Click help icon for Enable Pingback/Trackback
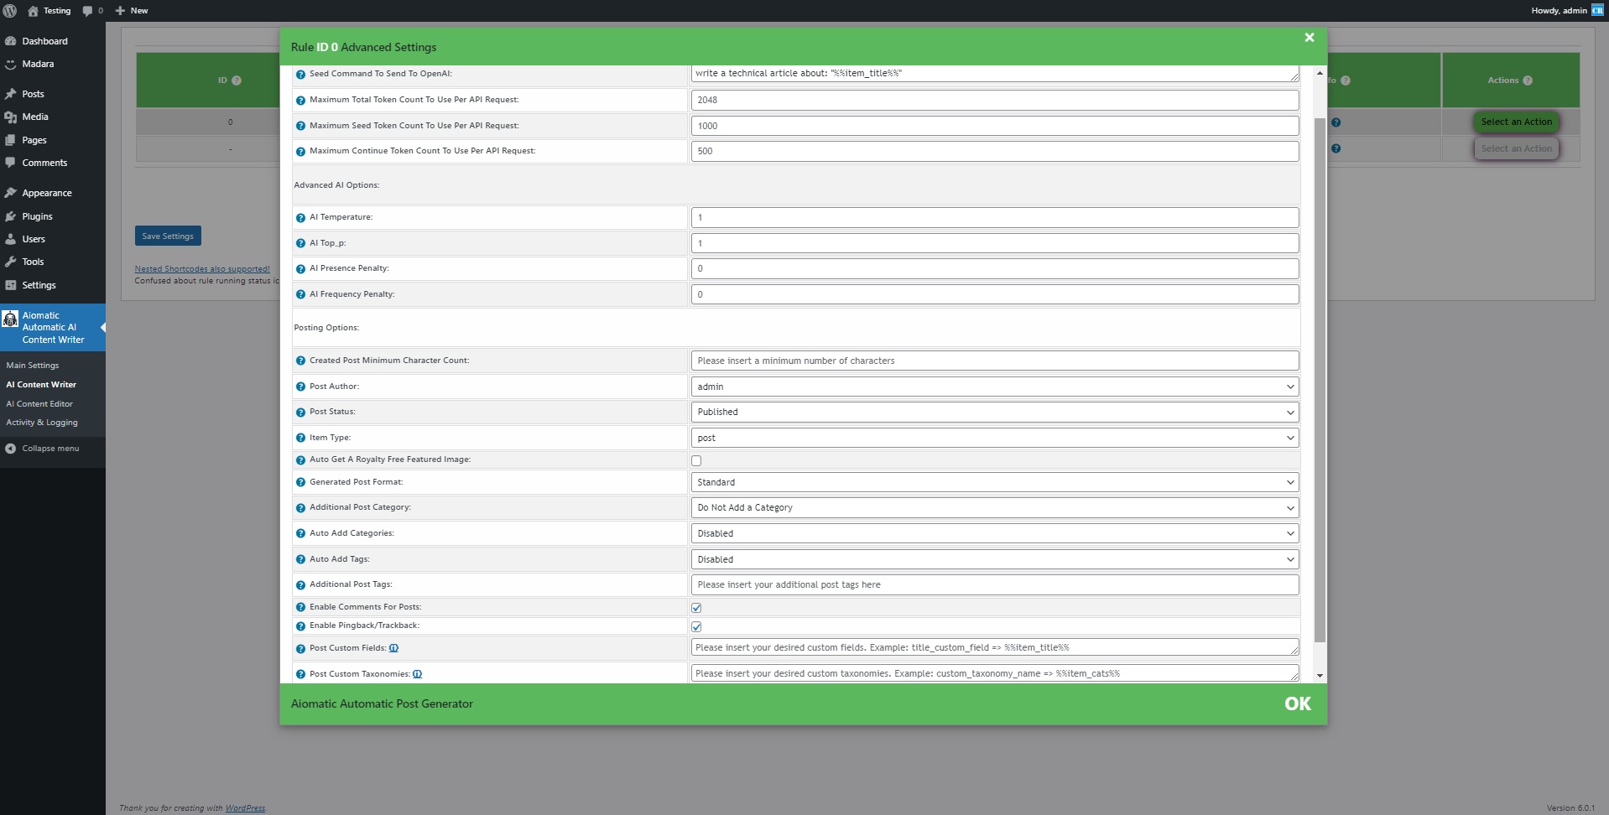 (300, 626)
